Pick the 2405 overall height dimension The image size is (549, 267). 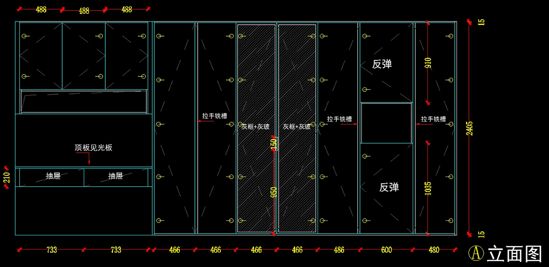(470, 128)
